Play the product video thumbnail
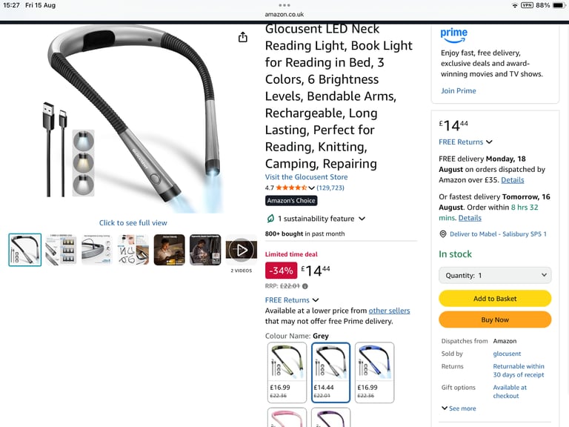Screen dimensions: 569x427 242,250
